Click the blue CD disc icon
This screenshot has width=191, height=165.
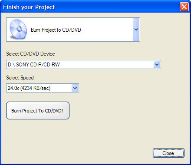(18, 30)
